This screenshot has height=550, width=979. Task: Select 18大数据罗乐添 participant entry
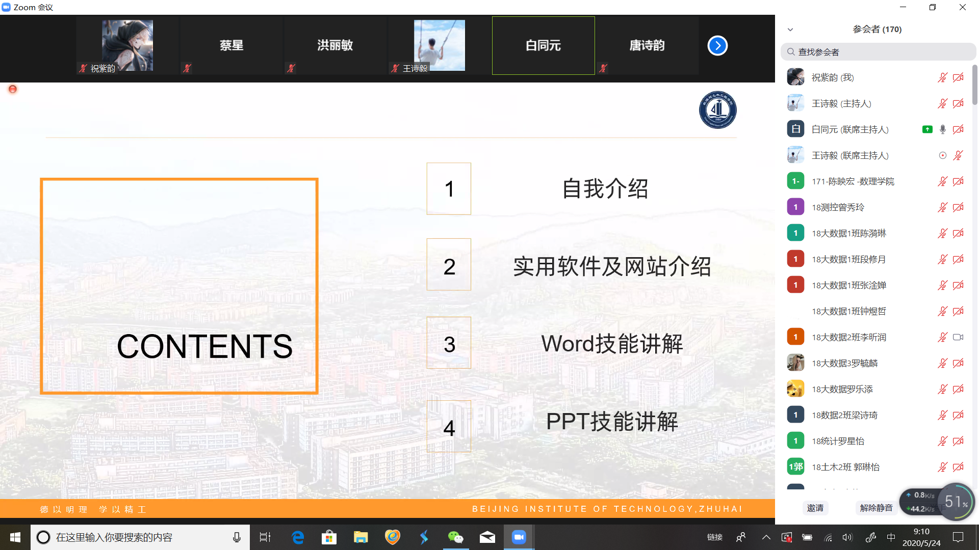click(842, 389)
